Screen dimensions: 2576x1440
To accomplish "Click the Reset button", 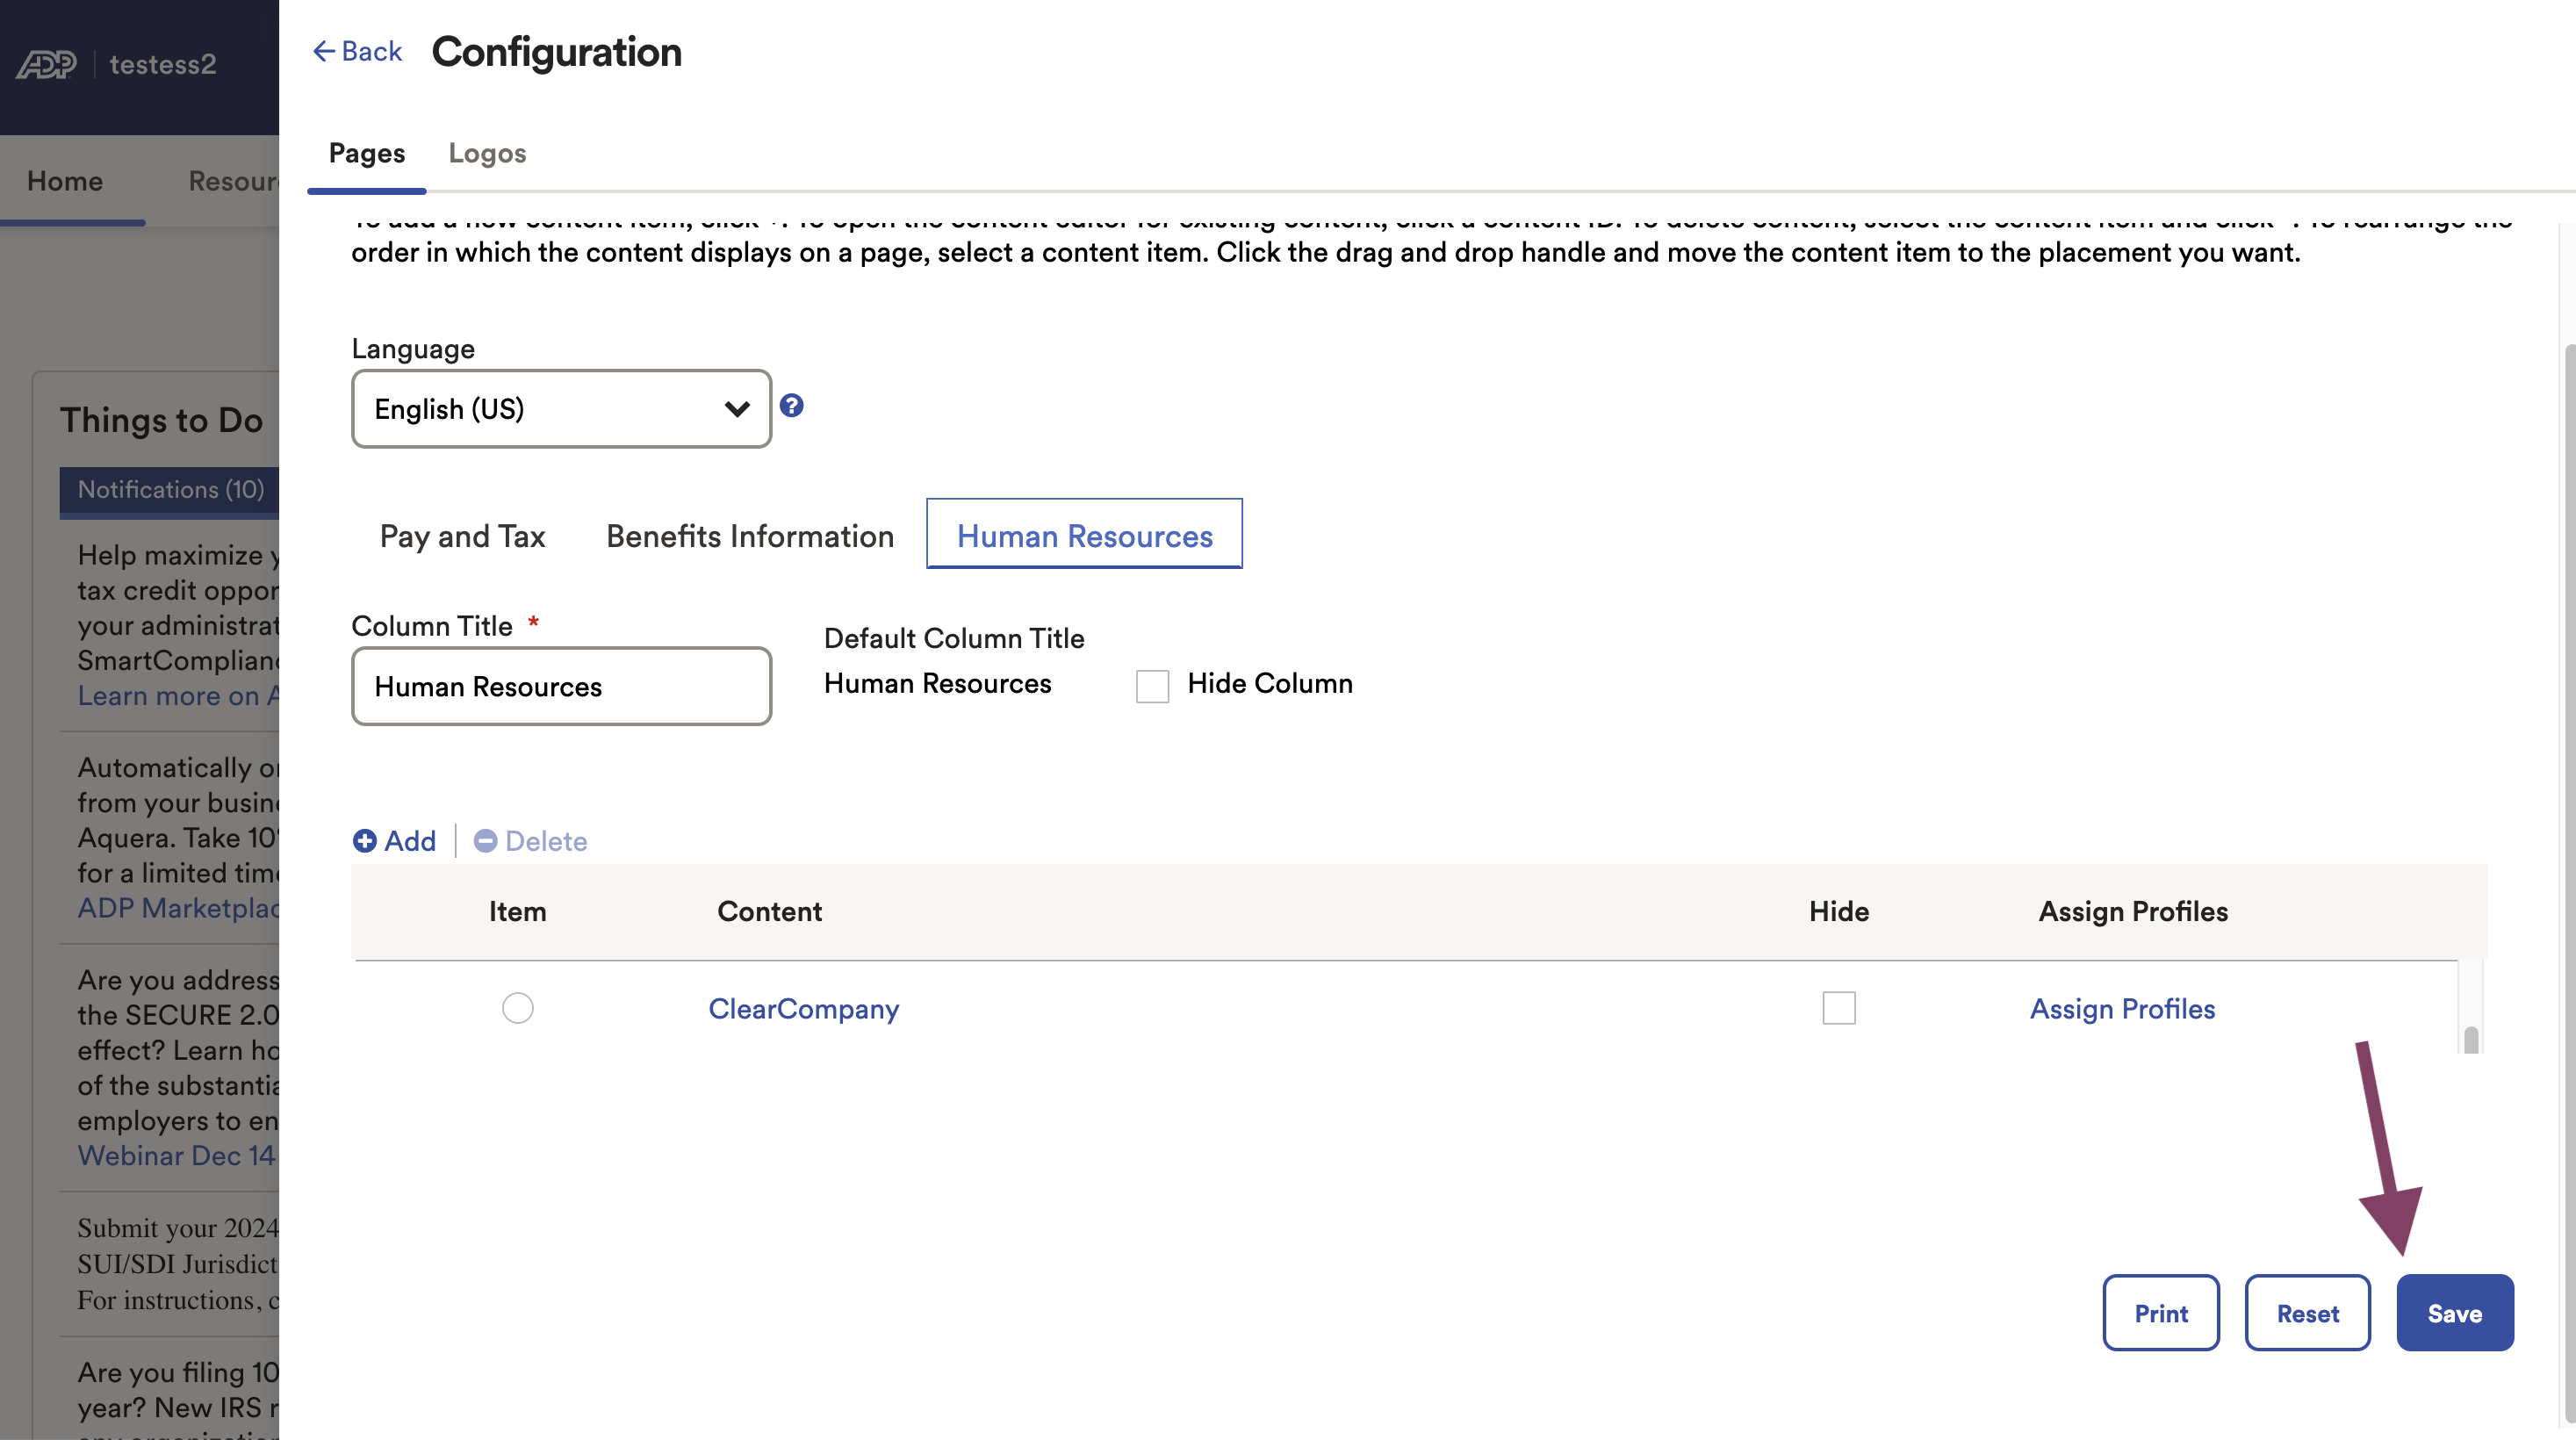I will (x=2307, y=1313).
